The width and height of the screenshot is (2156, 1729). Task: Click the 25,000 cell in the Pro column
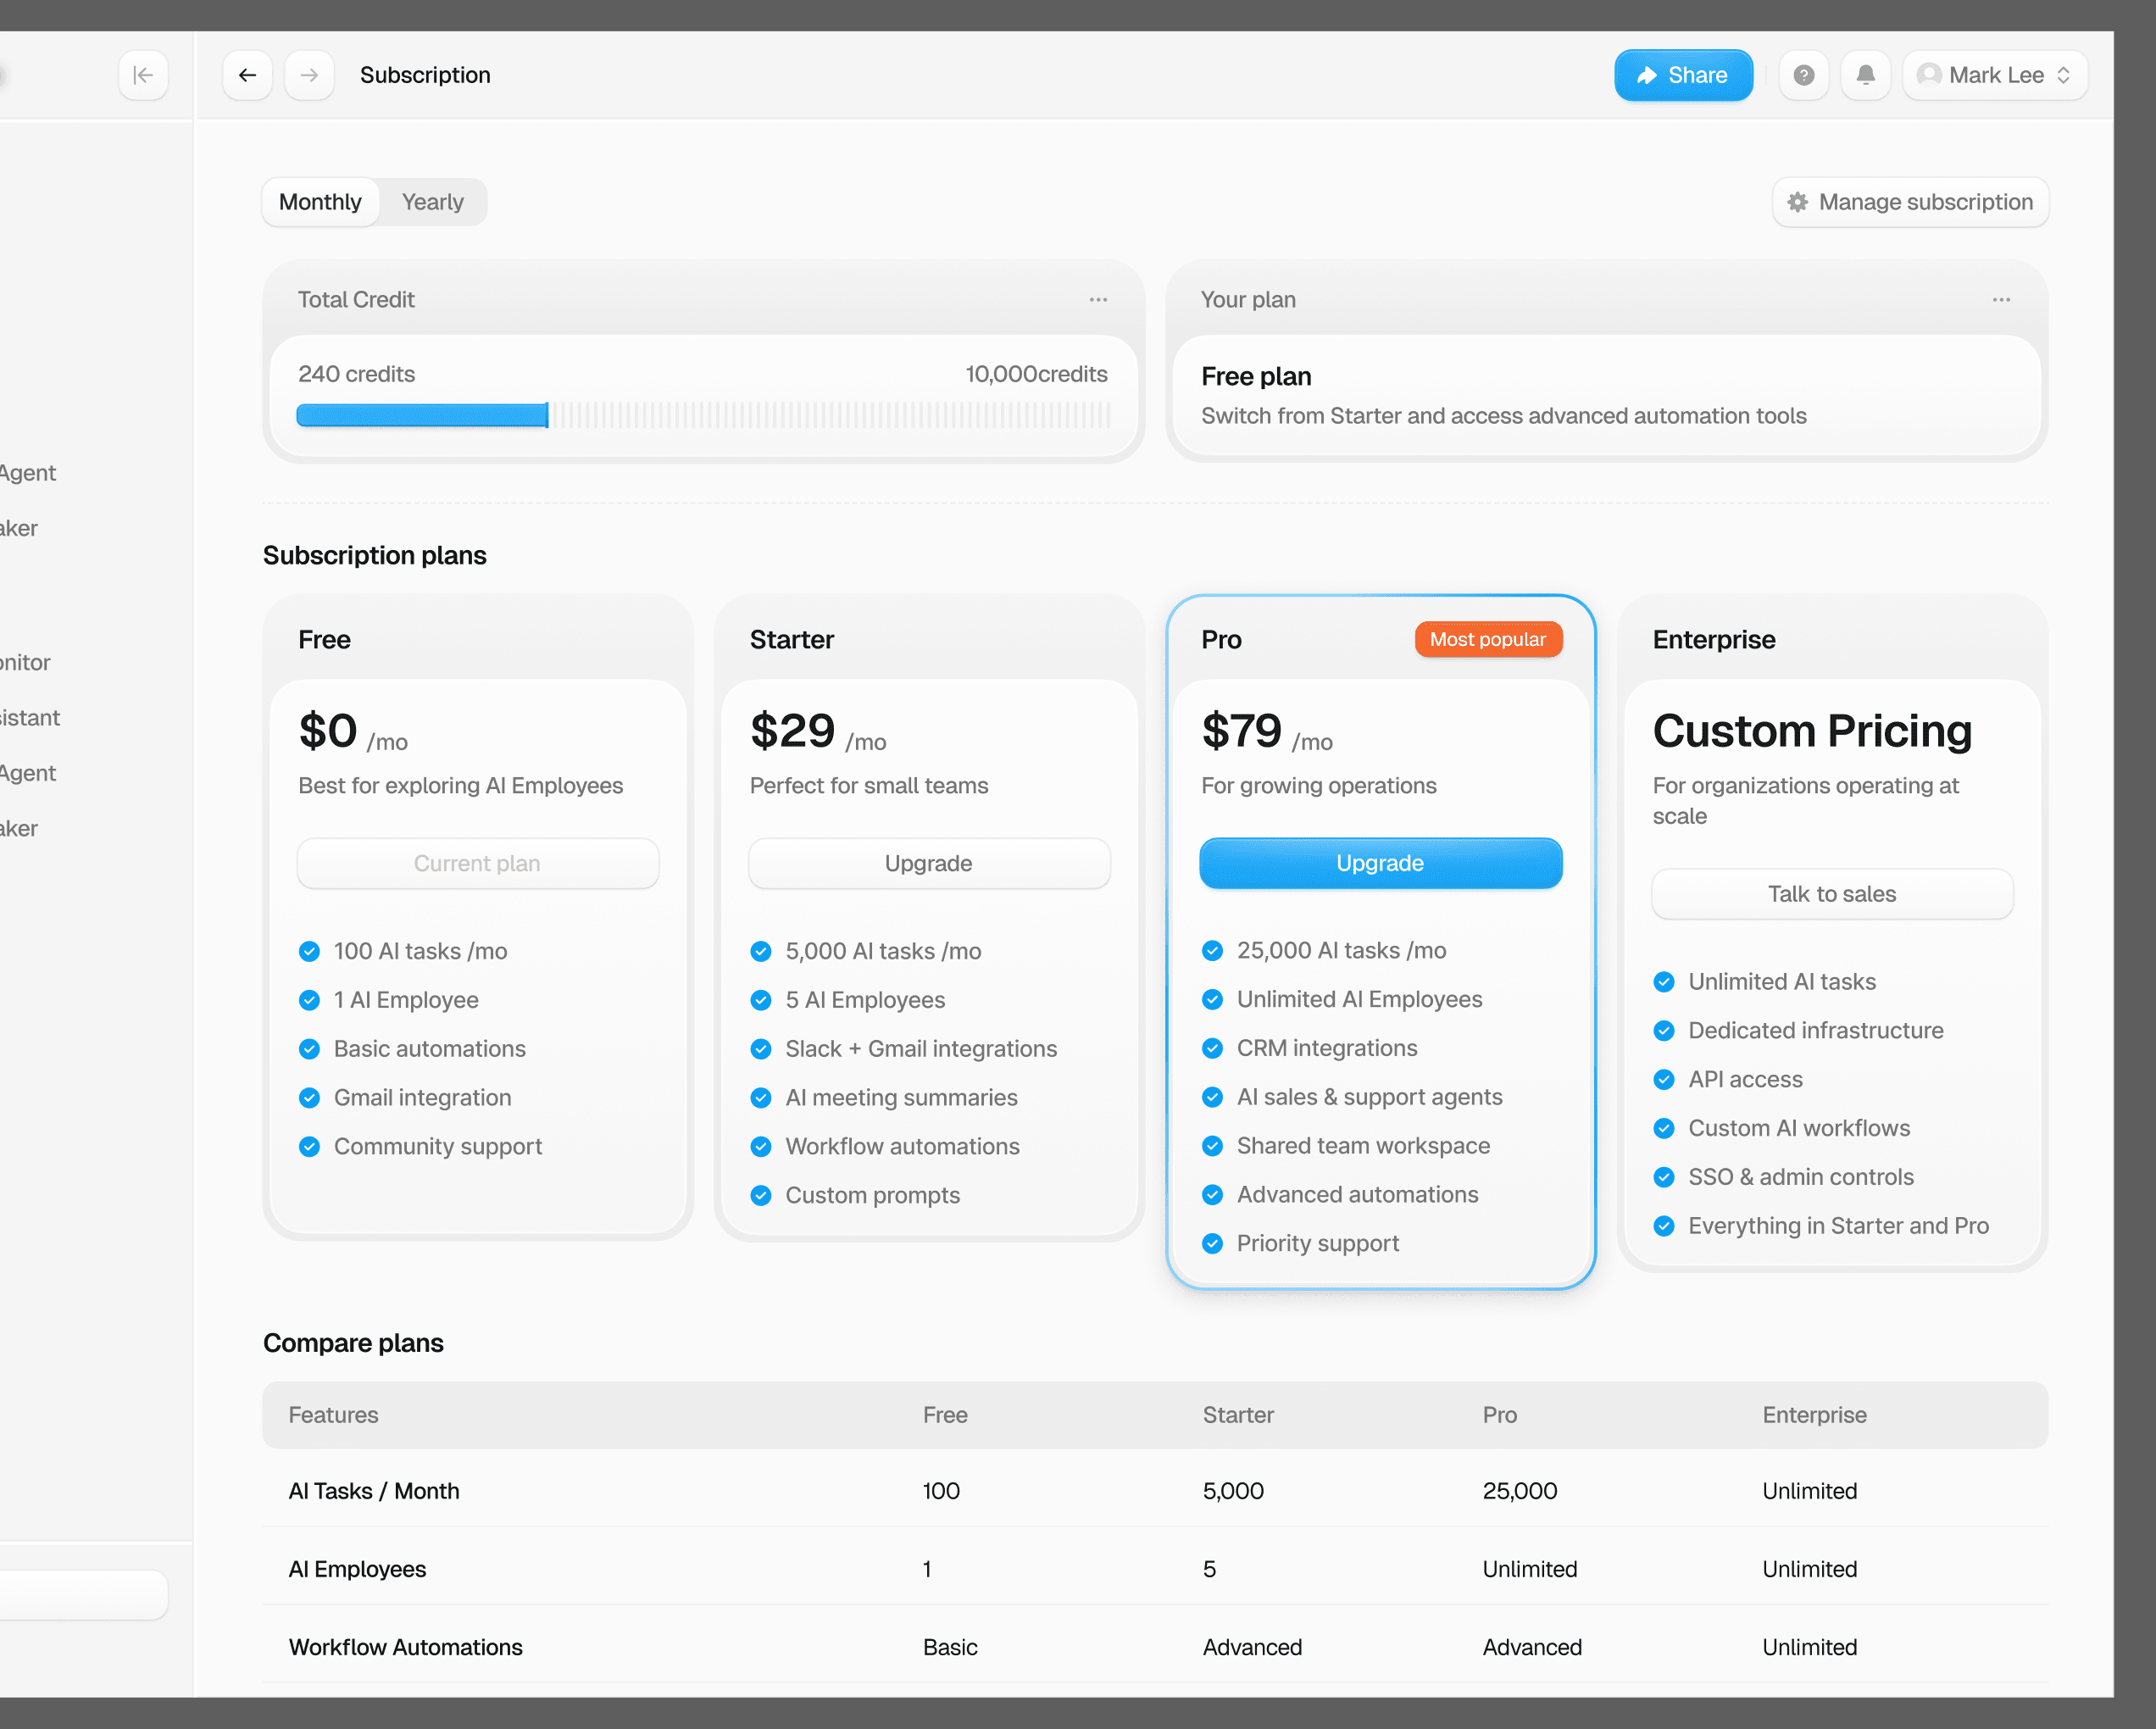tap(1519, 1491)
